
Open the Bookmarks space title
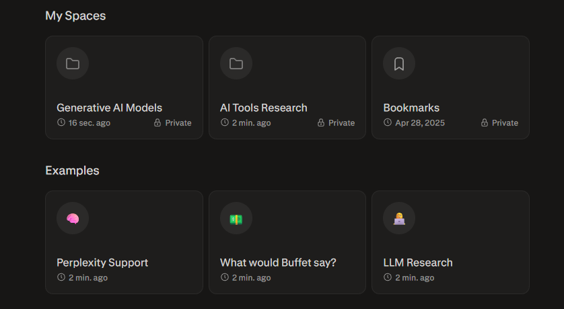click(411, 108)
